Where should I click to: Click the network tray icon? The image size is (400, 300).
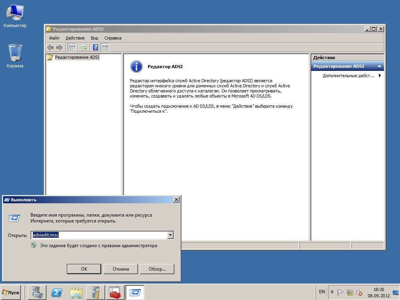pos(350,292)
